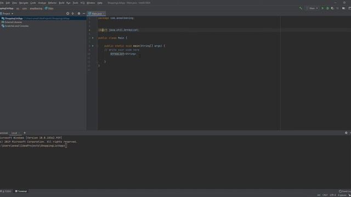Open the VCS menu

pos(82,3)
